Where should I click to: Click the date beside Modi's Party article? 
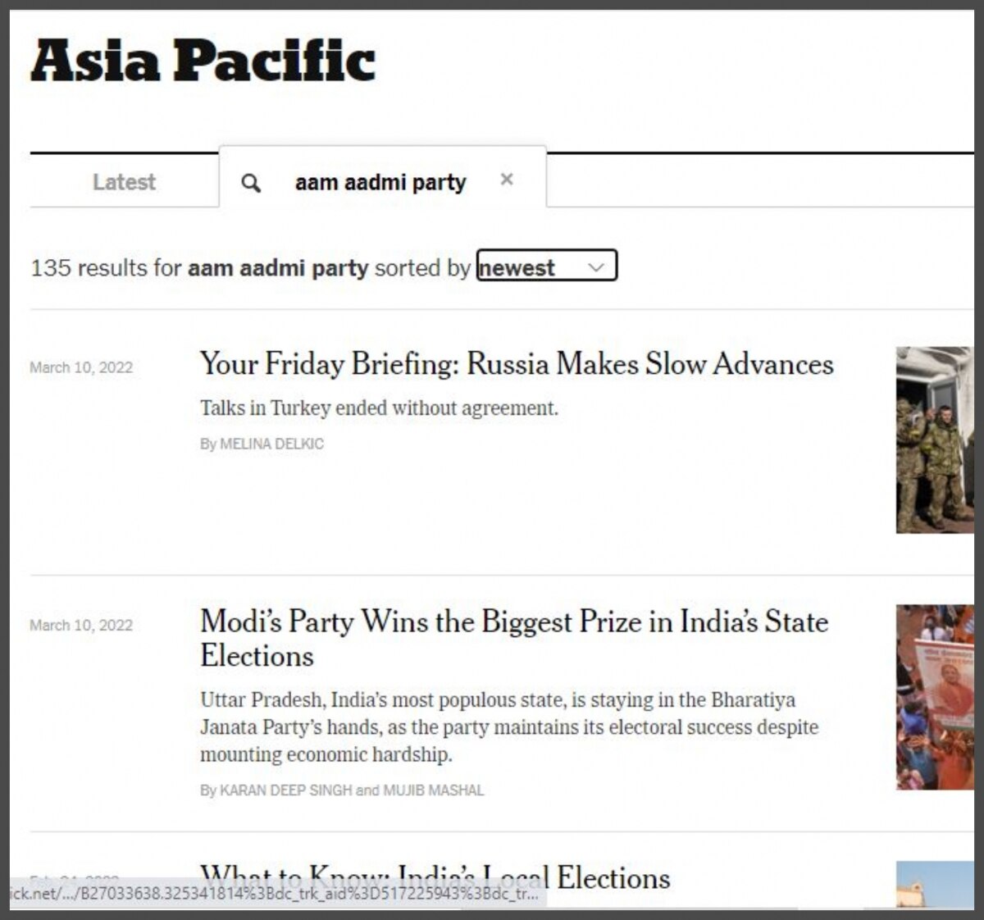[81, 625]
